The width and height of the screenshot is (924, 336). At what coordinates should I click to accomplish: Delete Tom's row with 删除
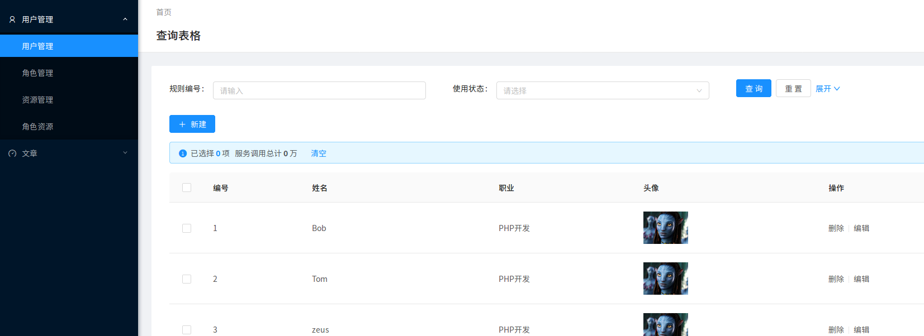836,279
